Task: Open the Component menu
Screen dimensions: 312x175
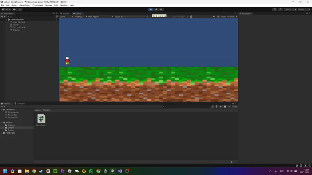Action: (x=37, y=5)
